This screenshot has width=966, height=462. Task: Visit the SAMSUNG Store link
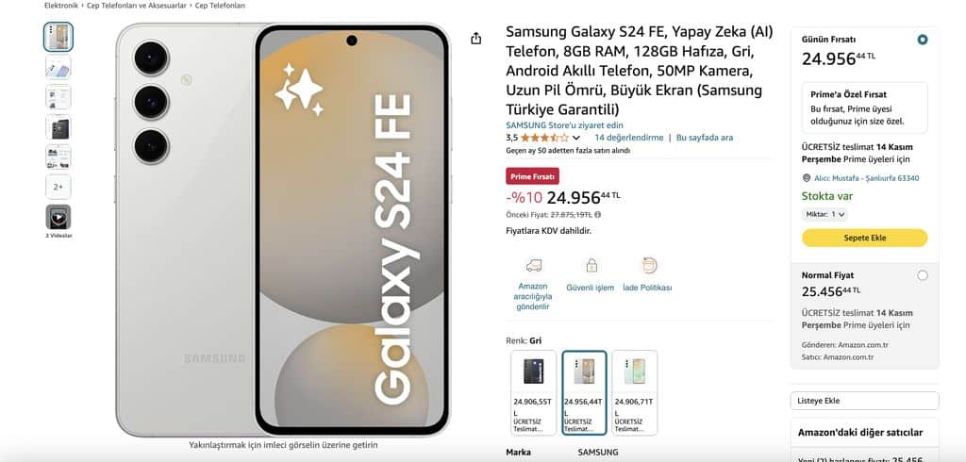[564, 125]
